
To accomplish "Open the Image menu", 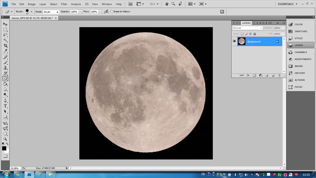I will click(x=32, y=4).
